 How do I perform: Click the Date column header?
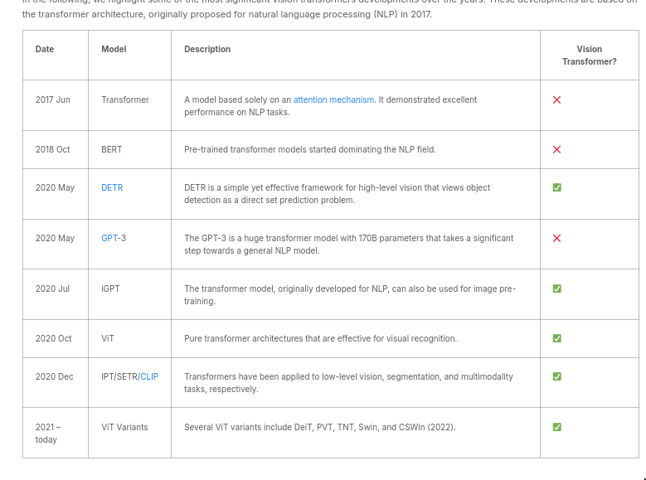pos(45,49)
